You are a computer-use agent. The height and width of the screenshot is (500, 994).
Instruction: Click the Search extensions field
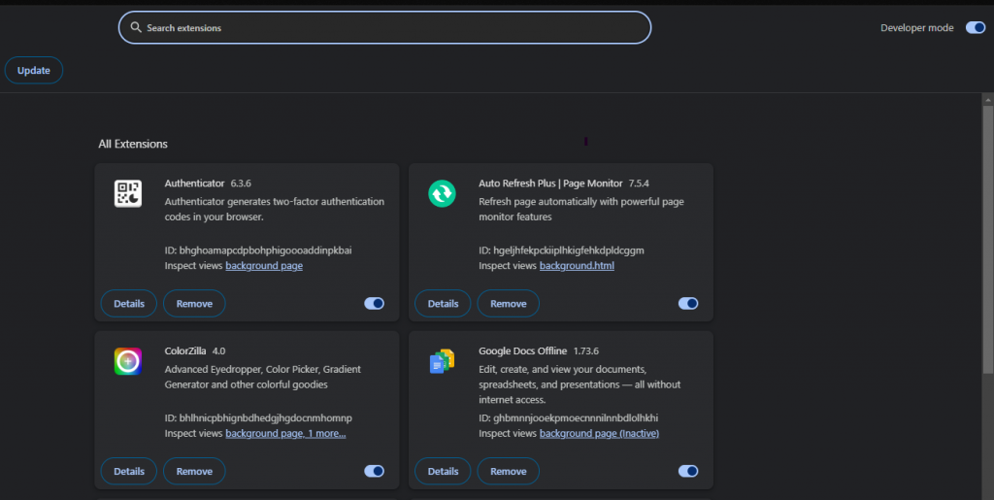pyautogui.click(x=388, y=28)
